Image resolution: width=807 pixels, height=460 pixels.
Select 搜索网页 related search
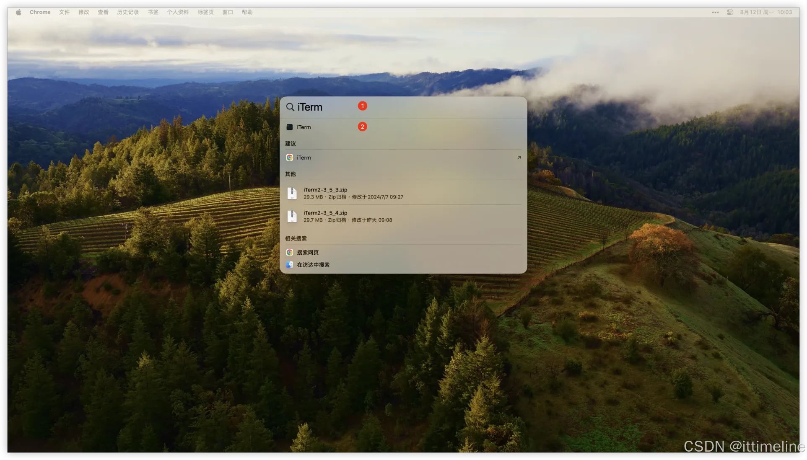coord(308,252)
